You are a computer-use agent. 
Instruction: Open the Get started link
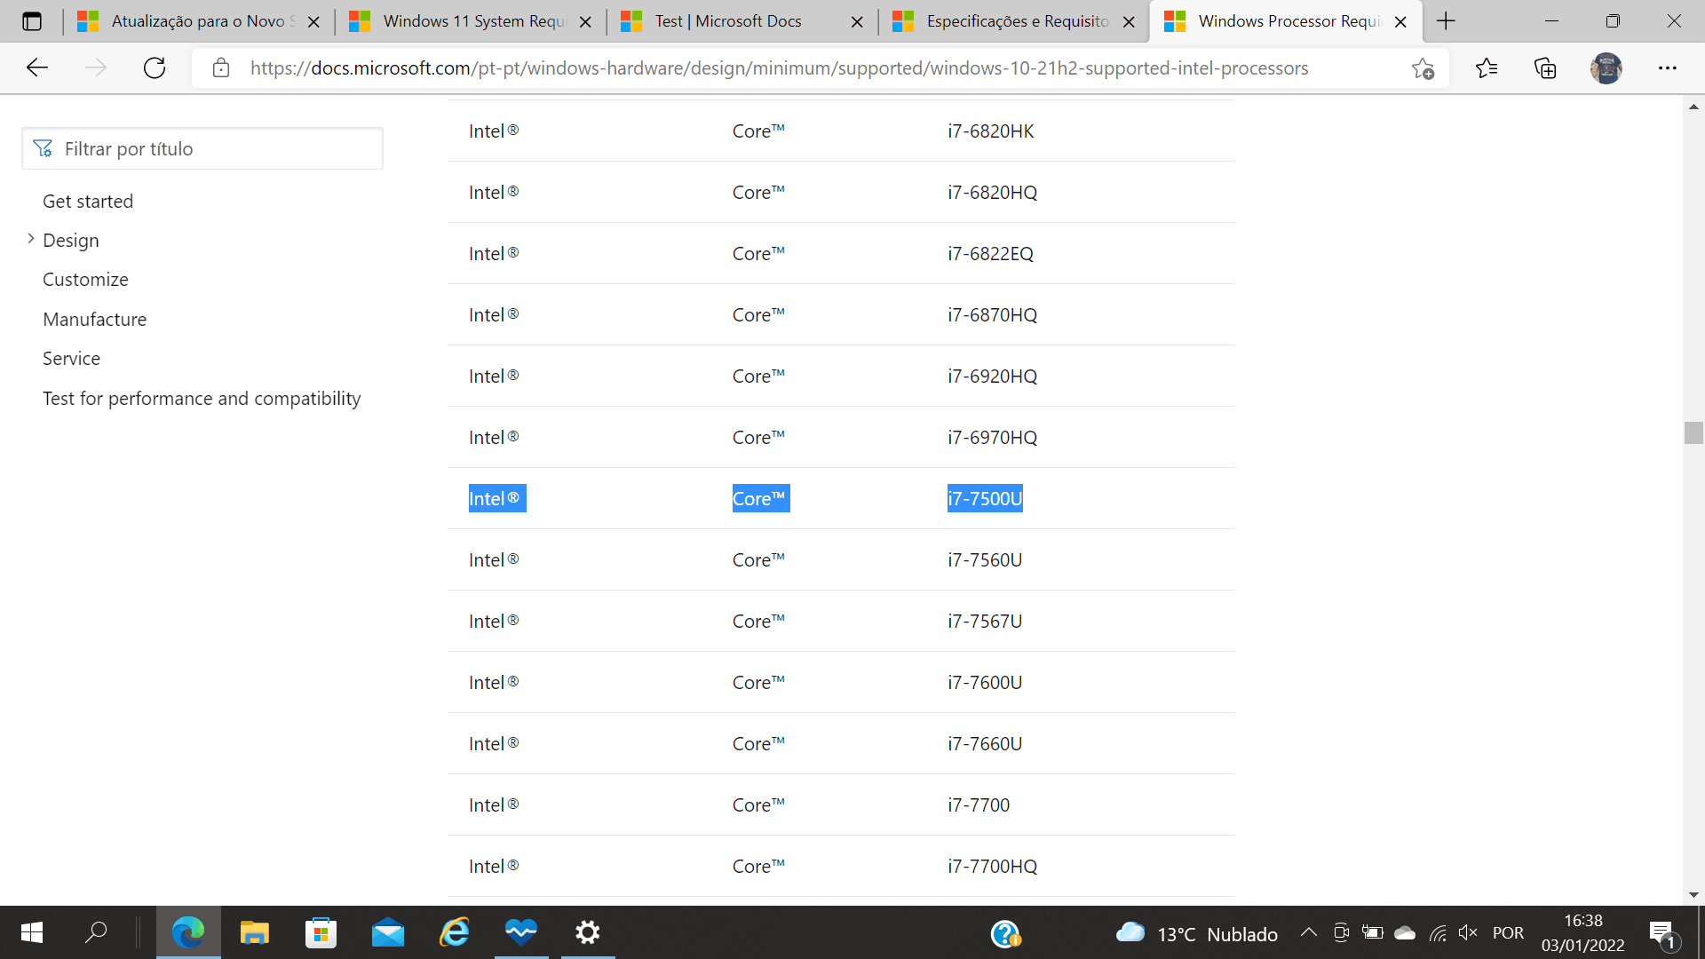coord(88,202)
